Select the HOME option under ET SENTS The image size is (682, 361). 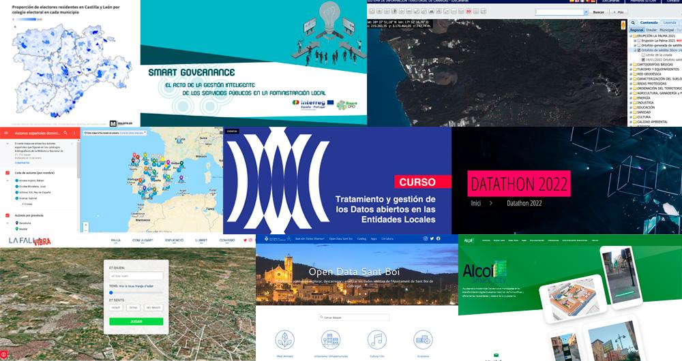[x=116, y=308]
